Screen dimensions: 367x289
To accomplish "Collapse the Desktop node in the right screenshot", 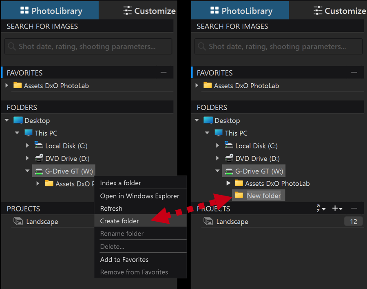I will pyautogui.click(x=197, y=120).
